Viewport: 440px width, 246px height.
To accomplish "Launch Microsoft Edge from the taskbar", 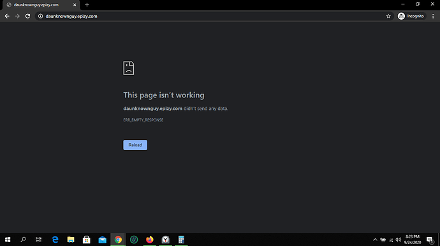I will coord(55,240).
